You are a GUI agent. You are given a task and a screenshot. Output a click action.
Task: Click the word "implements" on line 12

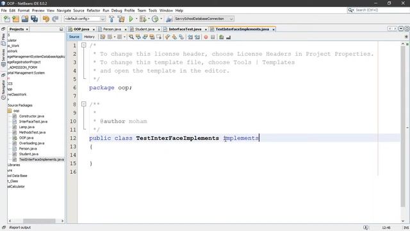pyautogui.click(x=241, y=138)
